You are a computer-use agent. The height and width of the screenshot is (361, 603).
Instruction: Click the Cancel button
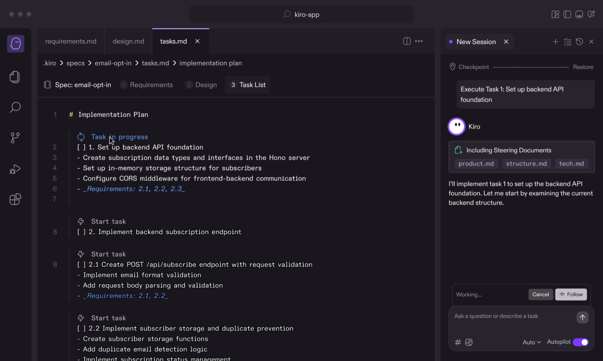pos(540,294)
